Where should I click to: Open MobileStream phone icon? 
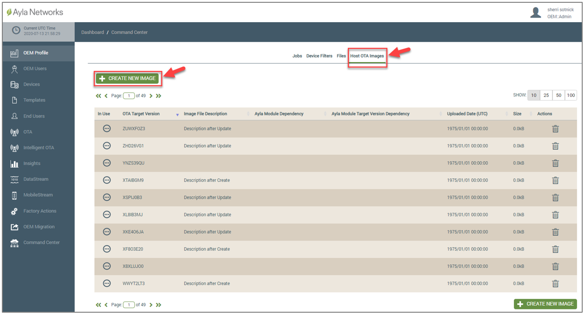[14, 195]
